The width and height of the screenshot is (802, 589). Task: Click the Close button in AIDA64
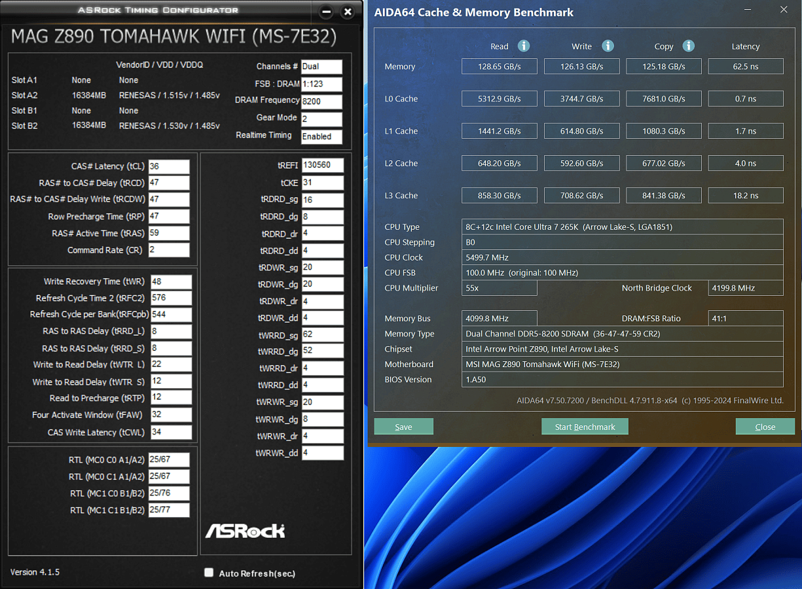pos(765,427)
